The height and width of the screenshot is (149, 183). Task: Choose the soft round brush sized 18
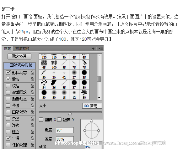coord(64,95)
